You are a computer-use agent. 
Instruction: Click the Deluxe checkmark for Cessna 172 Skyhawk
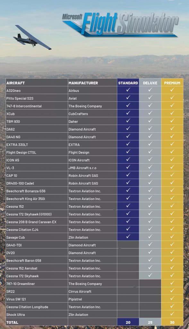[150, 275]
